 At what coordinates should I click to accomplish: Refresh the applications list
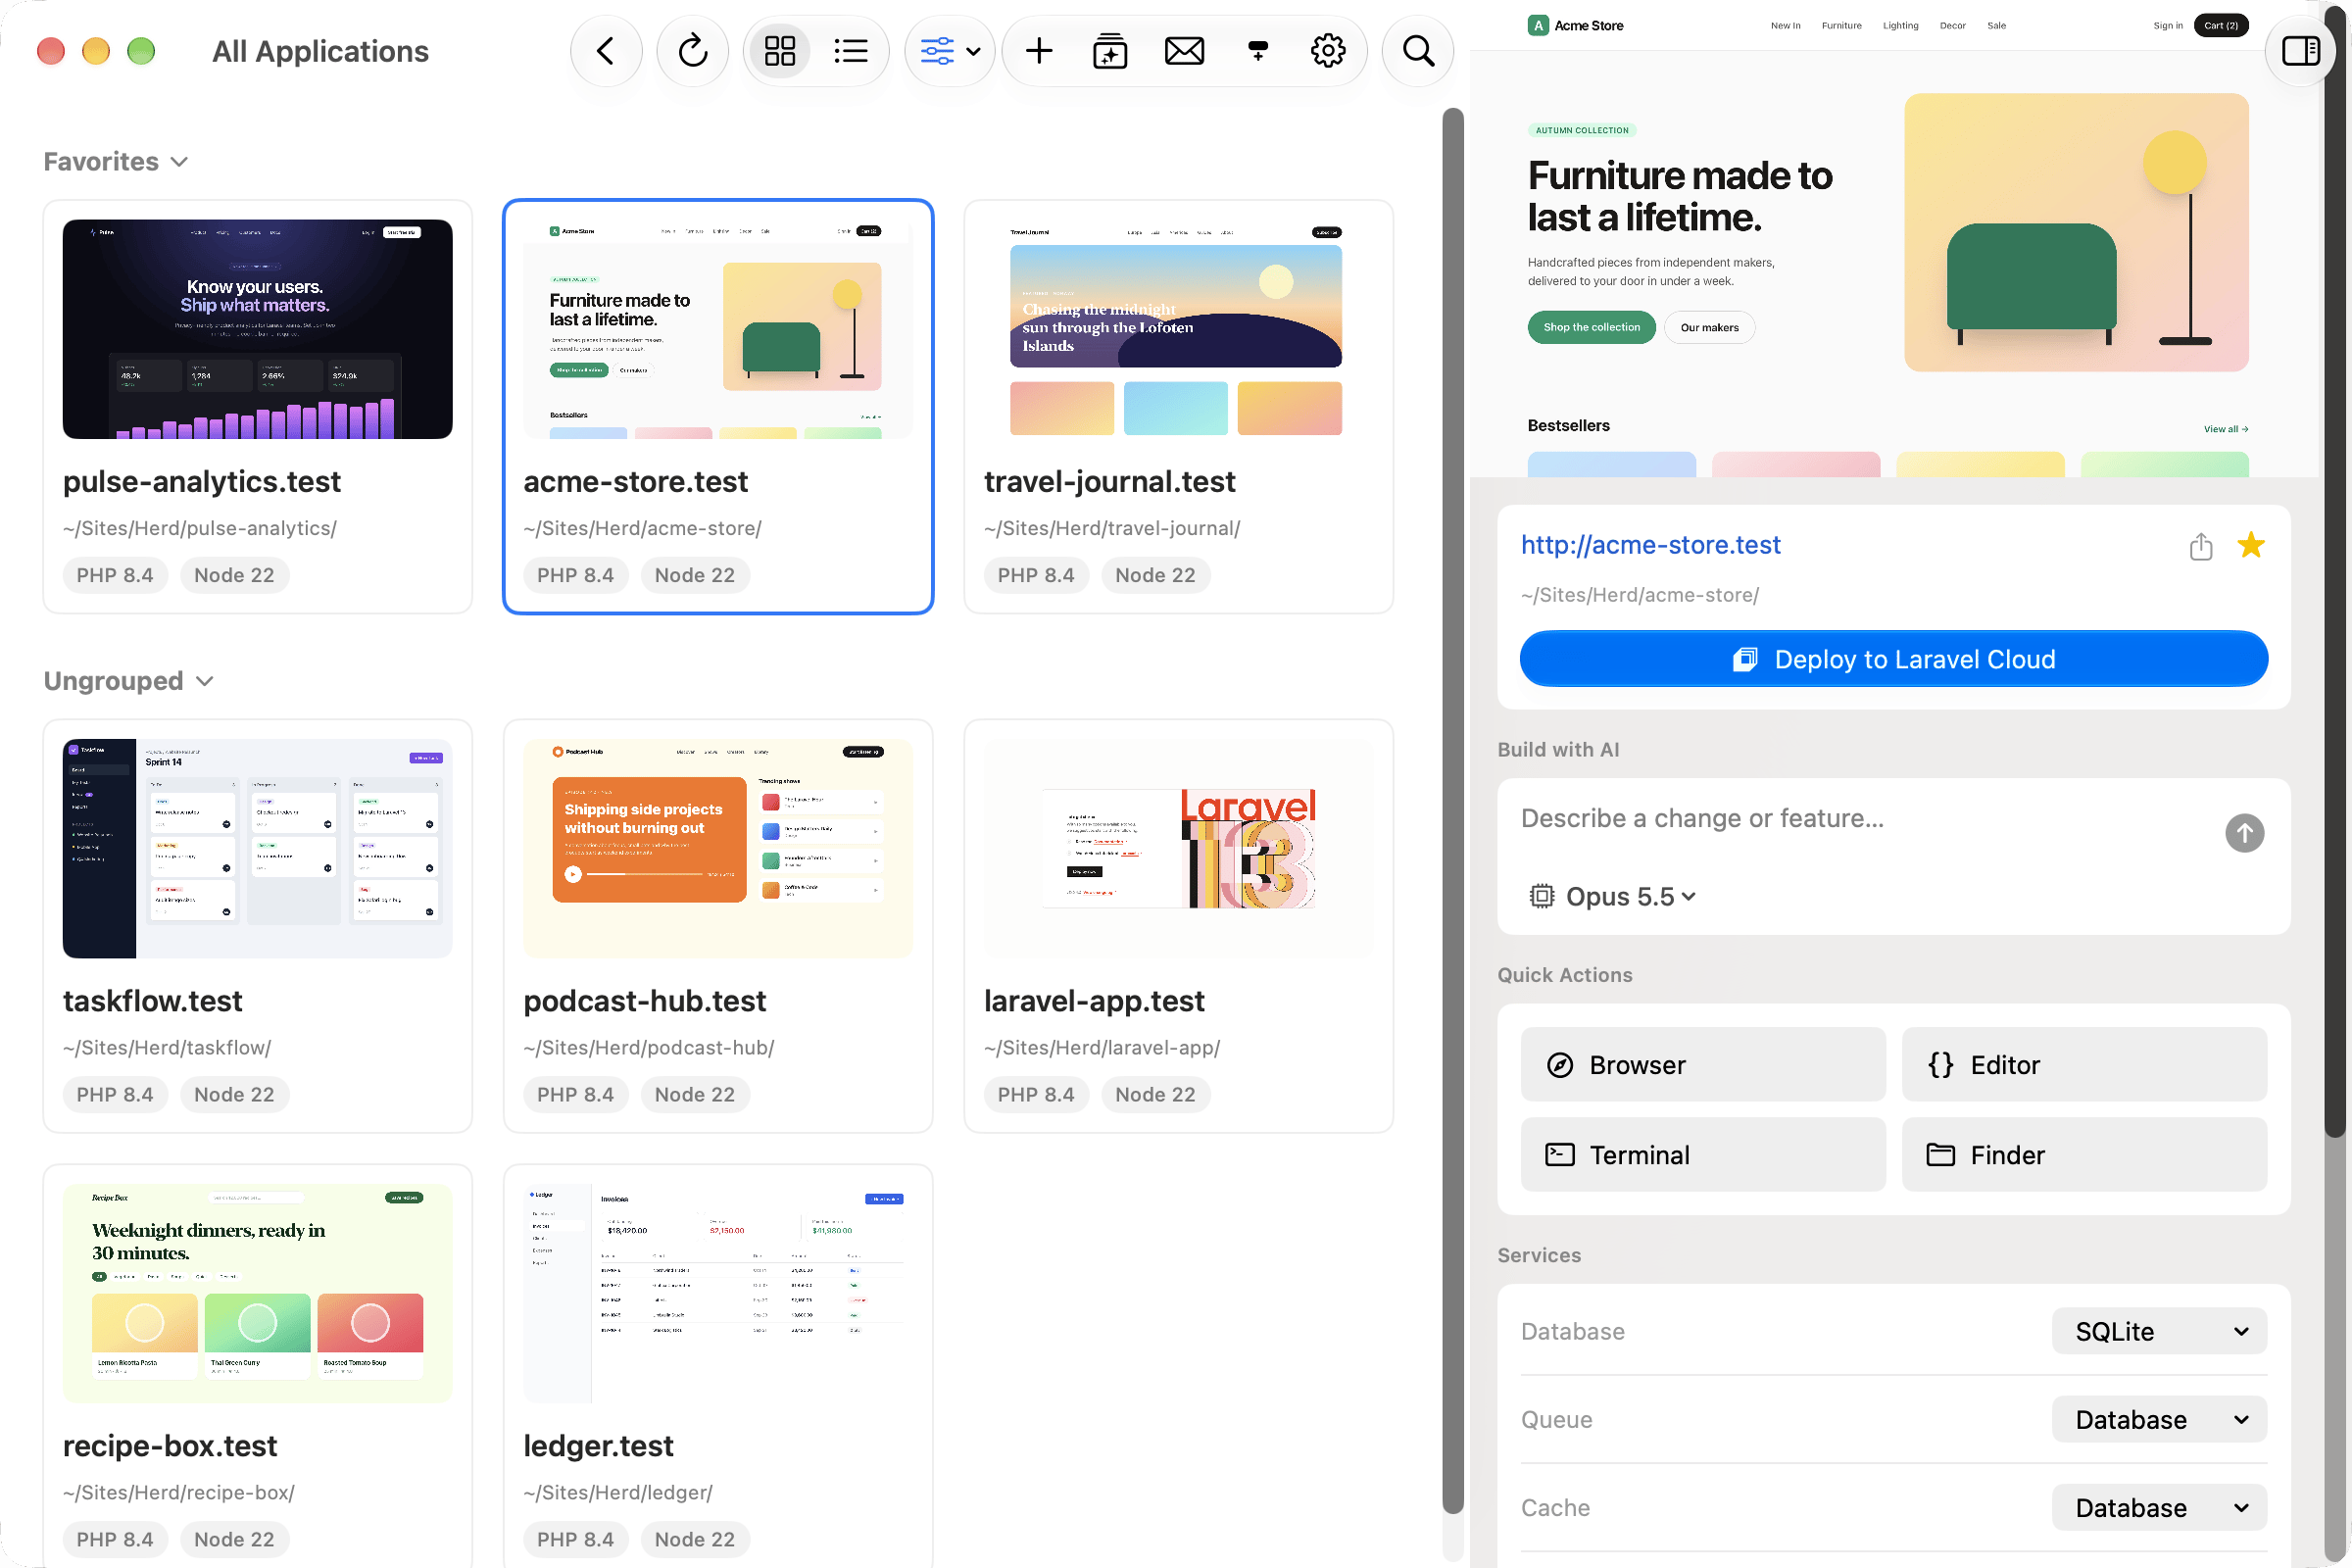(692, 51)
